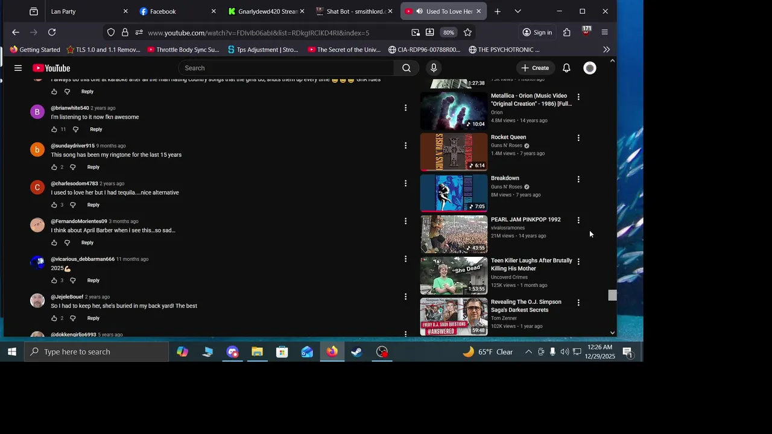Open options for Rocket Queen video
Viewport: 772px width, 434px height.
click(x=578, y=138)
